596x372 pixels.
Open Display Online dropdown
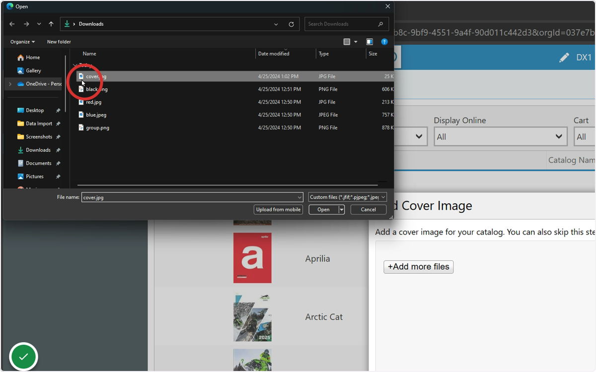pos(501,137)
